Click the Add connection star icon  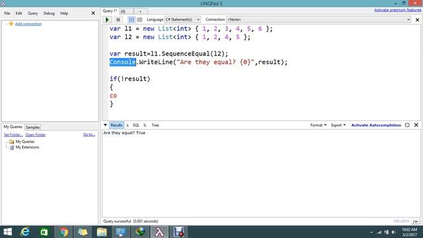tap(11, 24)
